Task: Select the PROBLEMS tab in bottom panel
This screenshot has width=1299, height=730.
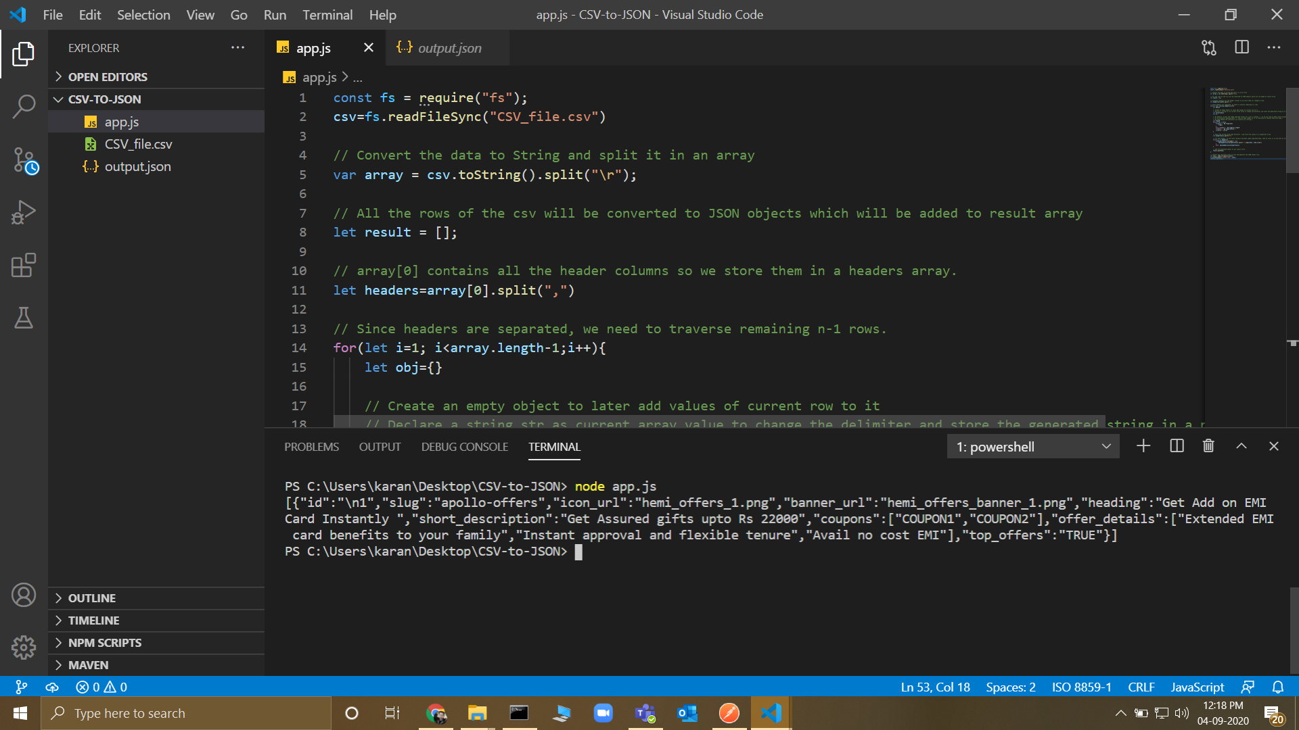Action: [311, 445]
